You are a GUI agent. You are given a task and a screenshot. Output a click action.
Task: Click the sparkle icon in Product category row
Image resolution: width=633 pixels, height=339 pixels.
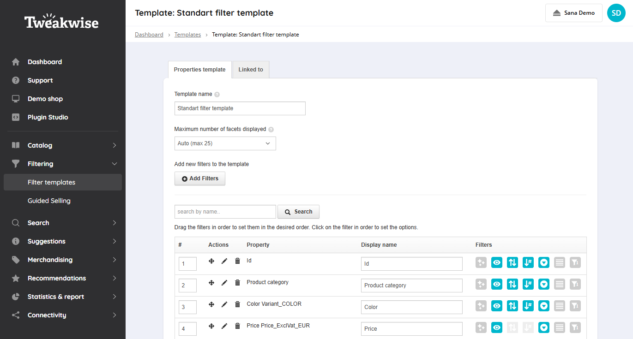tap(481, 284)
